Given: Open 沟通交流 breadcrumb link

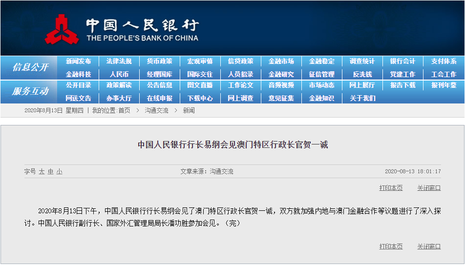Looking at the screenshot, I should tap(156, 111).
